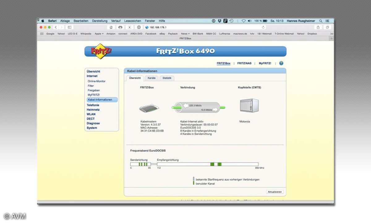The width and height of the screenshot is (371, 223).
Task: Open the underlined FRITZ!Box top link
Action: [x=224, y=63]
